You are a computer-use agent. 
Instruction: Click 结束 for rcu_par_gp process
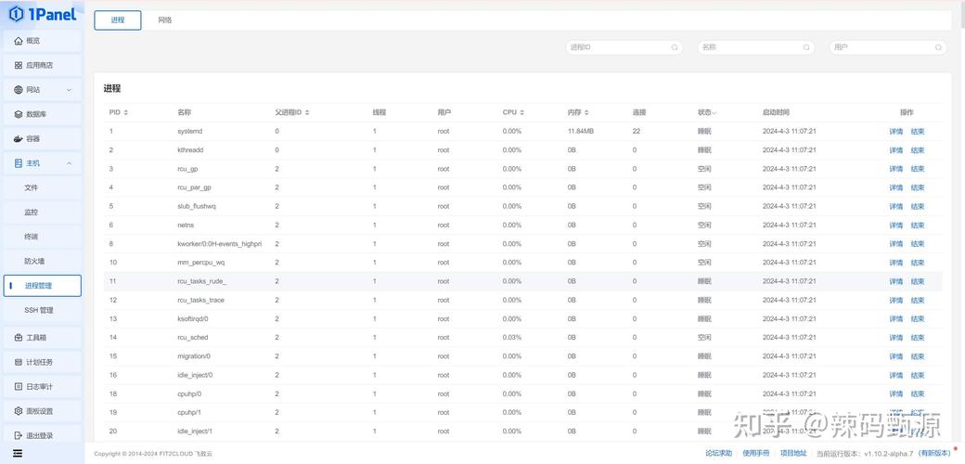918,187
